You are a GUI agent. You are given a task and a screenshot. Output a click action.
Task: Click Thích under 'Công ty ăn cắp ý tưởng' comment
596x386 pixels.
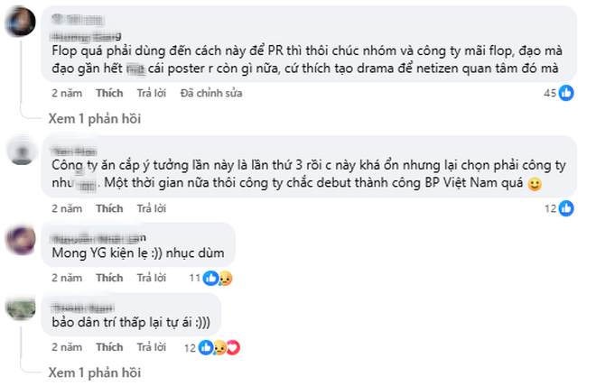(x=109, y=208)
